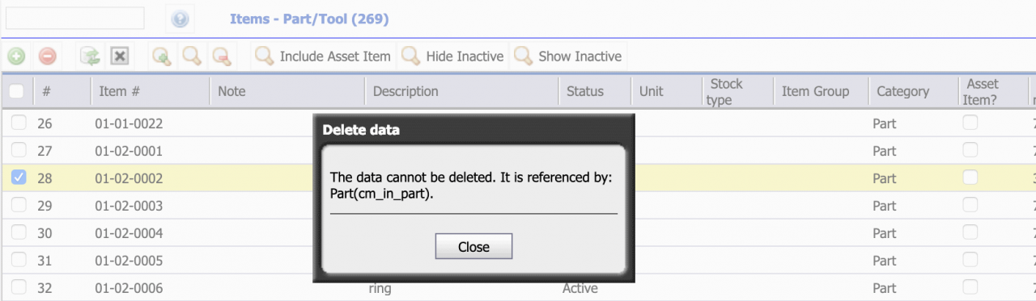Open the help question mark icon
This screenshot has height=301, width=1036.
(x=180, y=19)
